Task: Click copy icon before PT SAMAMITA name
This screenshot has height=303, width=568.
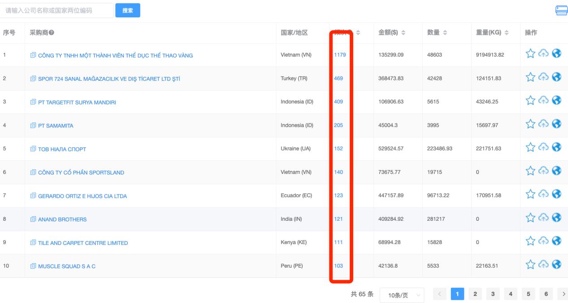Action: tap(33, 126)
